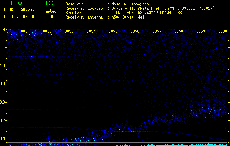Screen dimensions: 230x146
Task: Select the filename 1010200850.png
Action: click(x=19, y=10)
